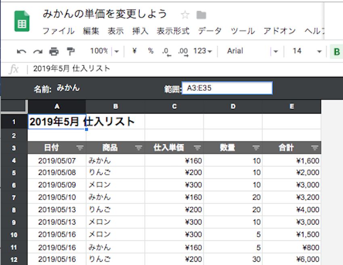Open the ファイル menu
Screen dimensions: 343x265
tap(59, 31)
